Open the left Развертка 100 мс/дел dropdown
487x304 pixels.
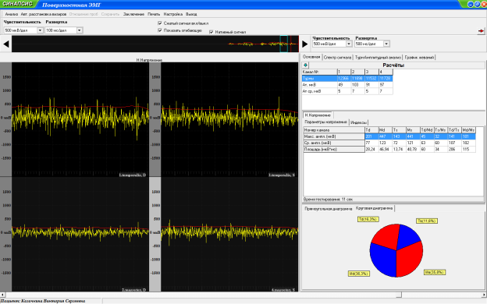point(80,30)
